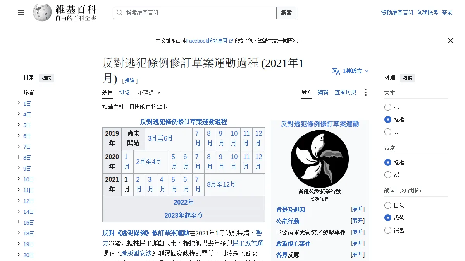Go to 序言 in contents
Viewport: 465px width, 261px height.
click(x=29, y=93)
